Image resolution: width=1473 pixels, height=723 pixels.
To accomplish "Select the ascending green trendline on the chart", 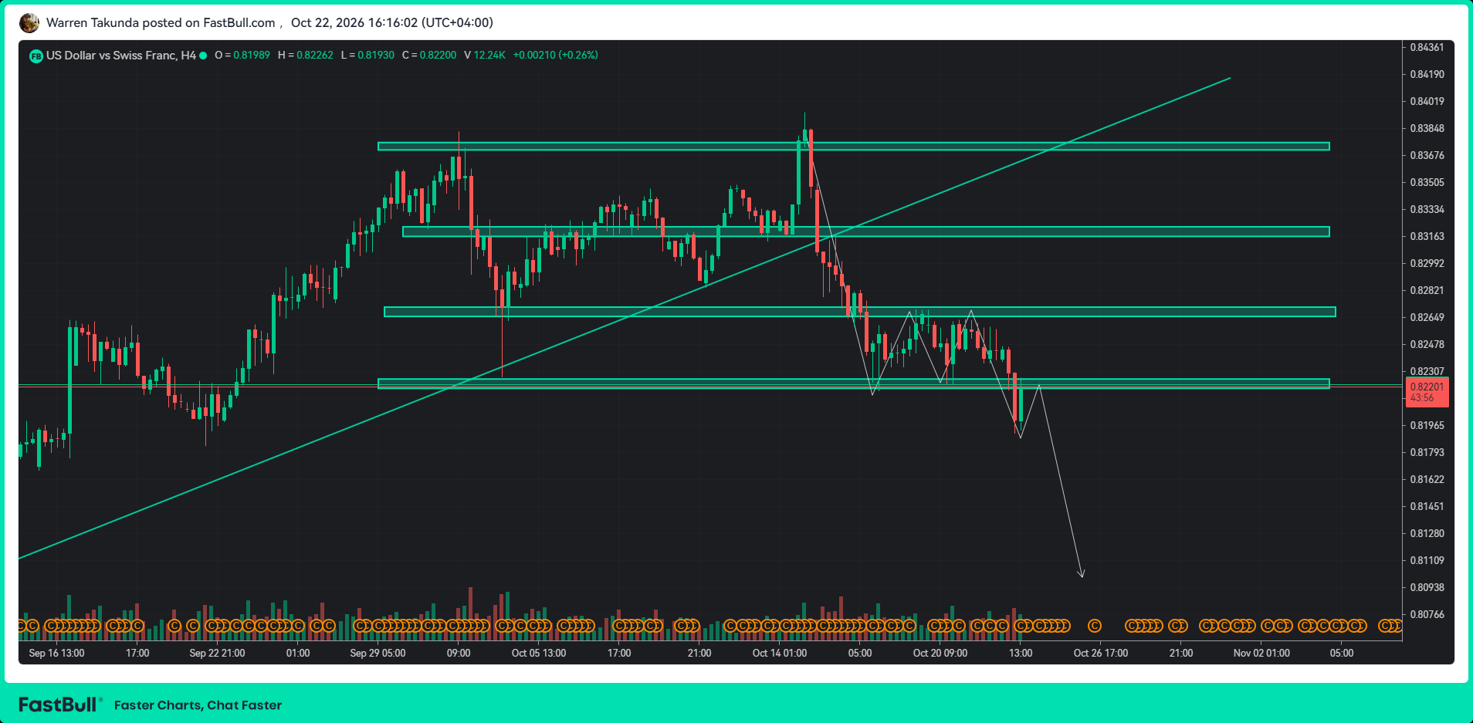I will pos(624,318).
